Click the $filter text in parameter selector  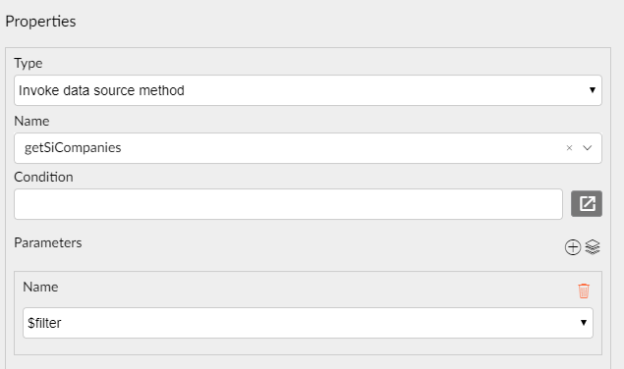[x=44, y=323]
